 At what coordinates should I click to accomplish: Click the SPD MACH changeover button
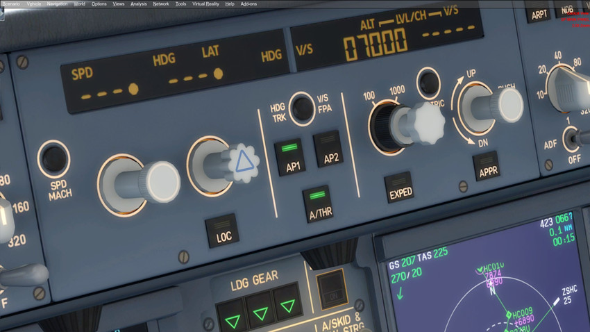53,159
